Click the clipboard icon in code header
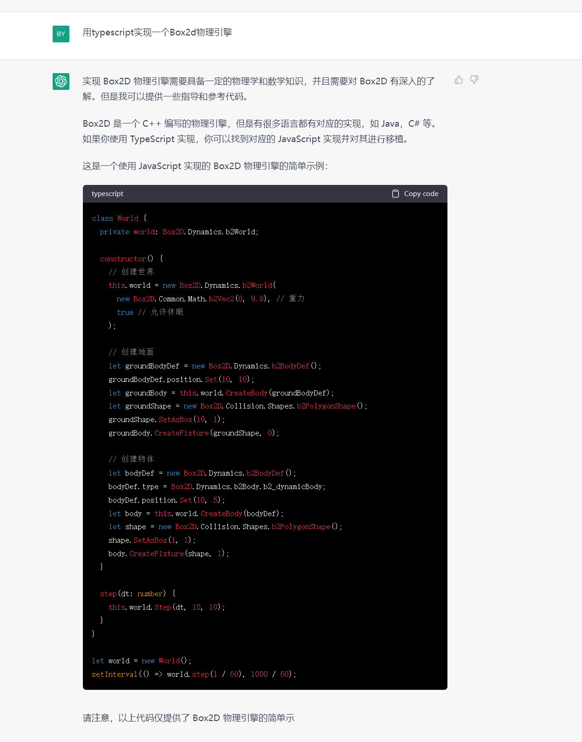The height and width of the screenshot is (742, 582). 395,194
